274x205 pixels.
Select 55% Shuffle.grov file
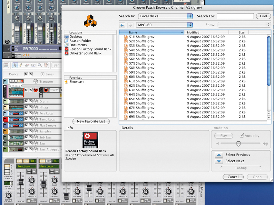[x=193, y=55]
